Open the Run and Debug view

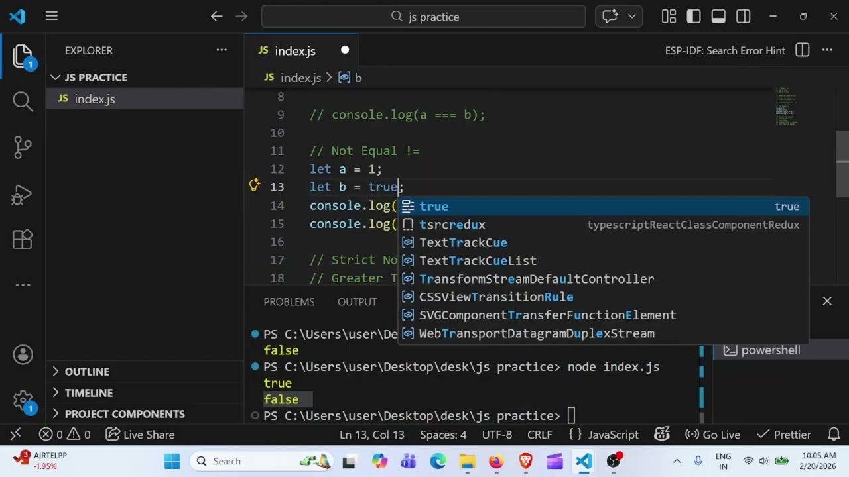[23, 194]
